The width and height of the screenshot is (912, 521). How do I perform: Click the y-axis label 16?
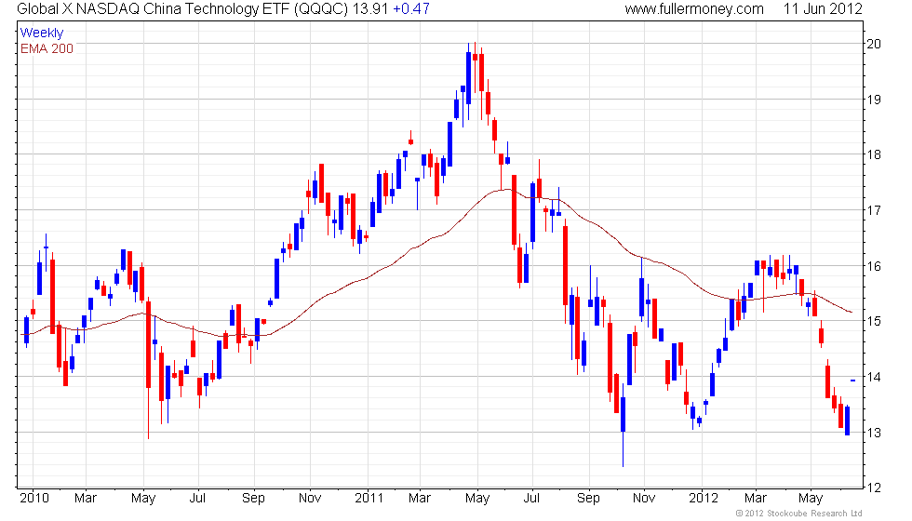(874, 266)
